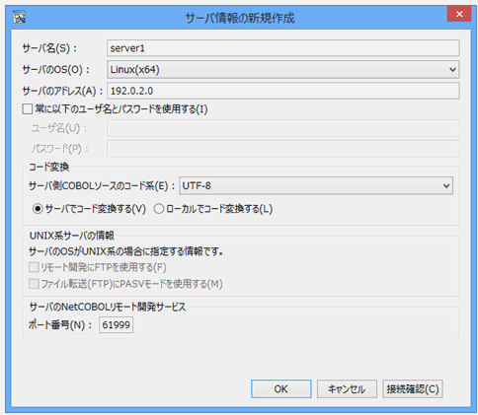Screen dimensions: 478x415
Task: Enable 常に以下のユーザ名とパスワードを使用する checkbox
Action: click(x=28, y=109)
